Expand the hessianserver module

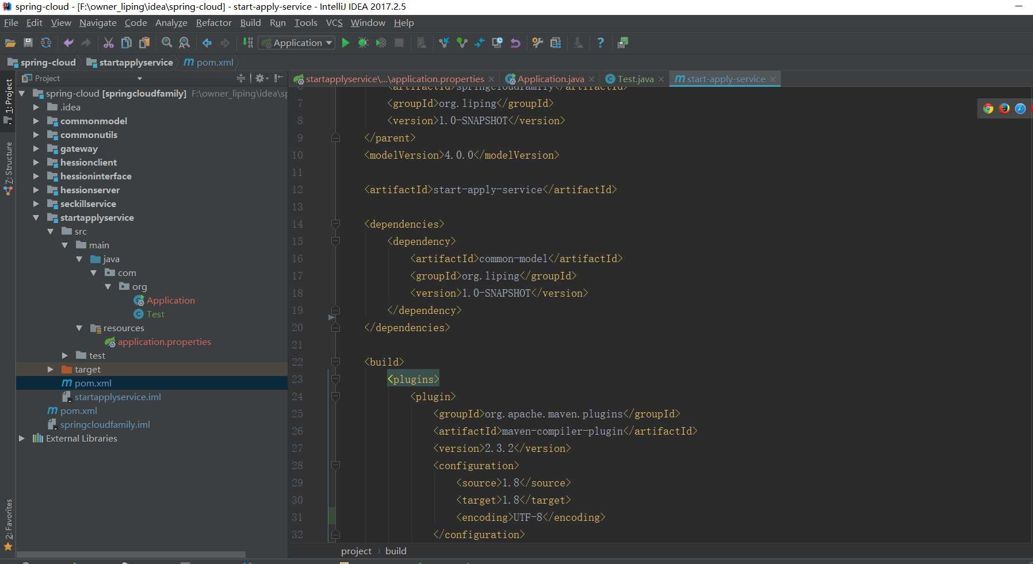tap(36, 190)
